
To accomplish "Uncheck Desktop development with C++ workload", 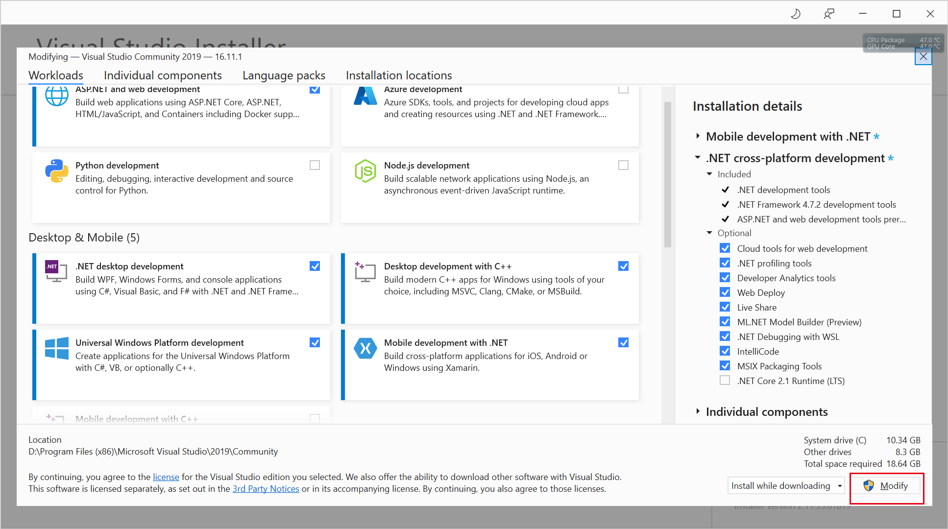I will 623,266.
